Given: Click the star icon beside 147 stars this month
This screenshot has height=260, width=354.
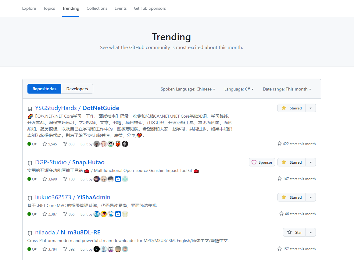Looking at the screenshot, I should [x=280, y=179].
